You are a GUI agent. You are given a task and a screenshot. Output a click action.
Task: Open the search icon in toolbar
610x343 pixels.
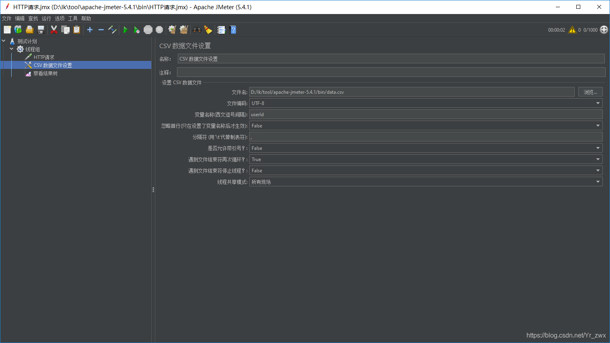tap(196, 29)
